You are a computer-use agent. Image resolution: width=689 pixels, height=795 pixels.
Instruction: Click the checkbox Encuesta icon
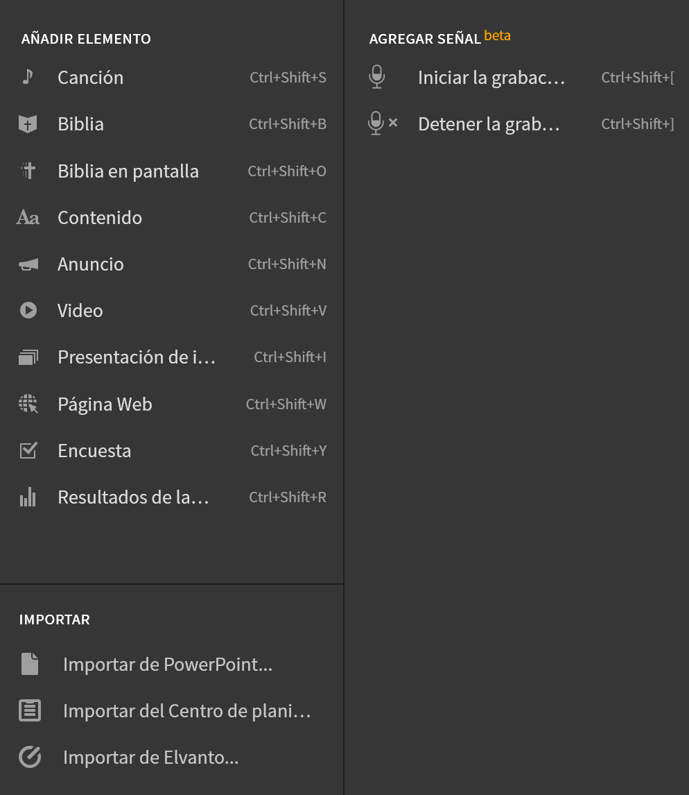click(x=28, y=450)
